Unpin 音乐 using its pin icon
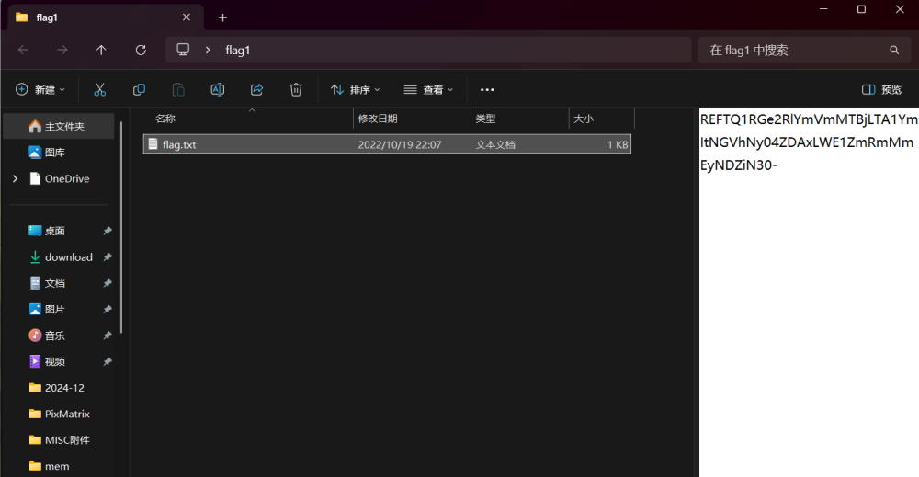919x477 pixels. (108, 335)
